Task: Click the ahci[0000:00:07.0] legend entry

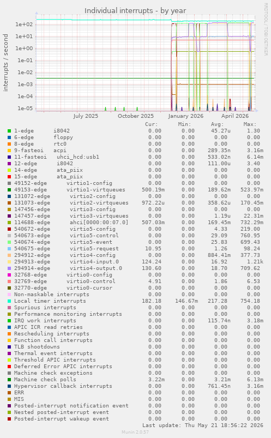Action: (99, 223)
